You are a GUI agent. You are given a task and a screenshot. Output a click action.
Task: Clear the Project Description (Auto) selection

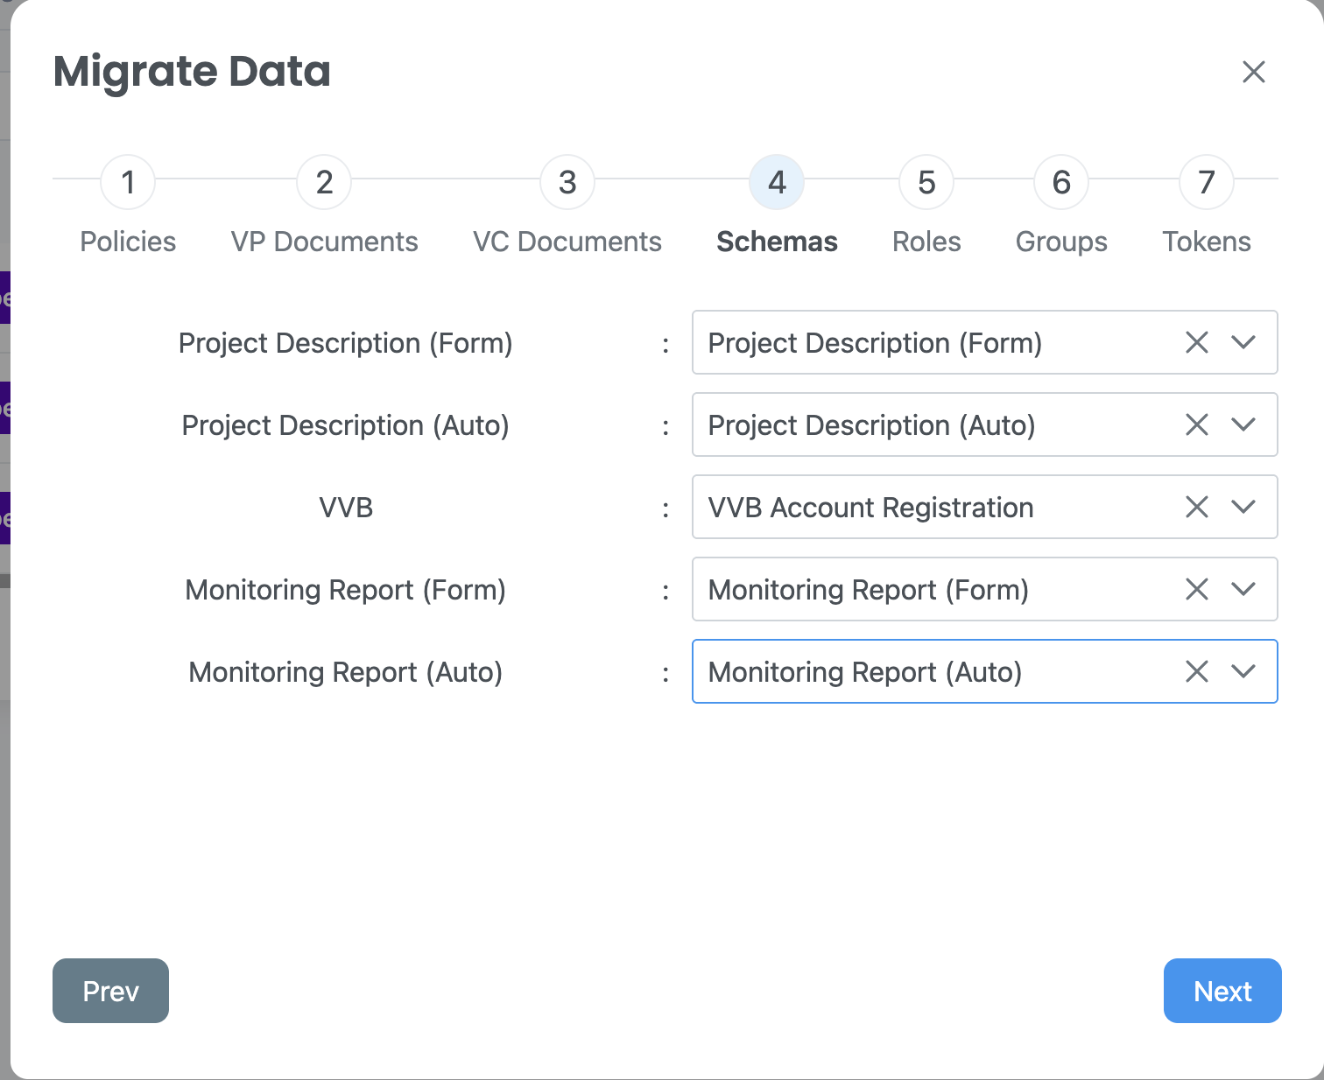click(1196, 424)
